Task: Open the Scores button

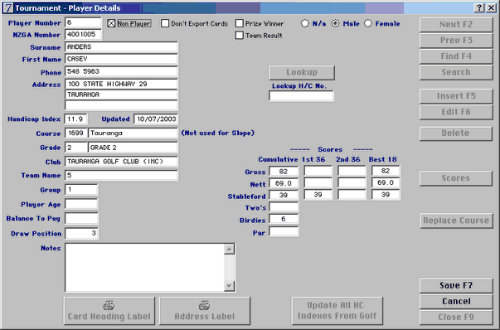Action: (x=456, y=178)
